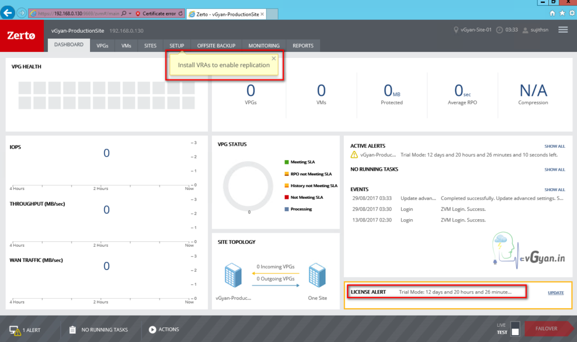Dismiss the Install VRAs tooltip
The height and width of the screenshot is (342, 577).
point(274,58)
